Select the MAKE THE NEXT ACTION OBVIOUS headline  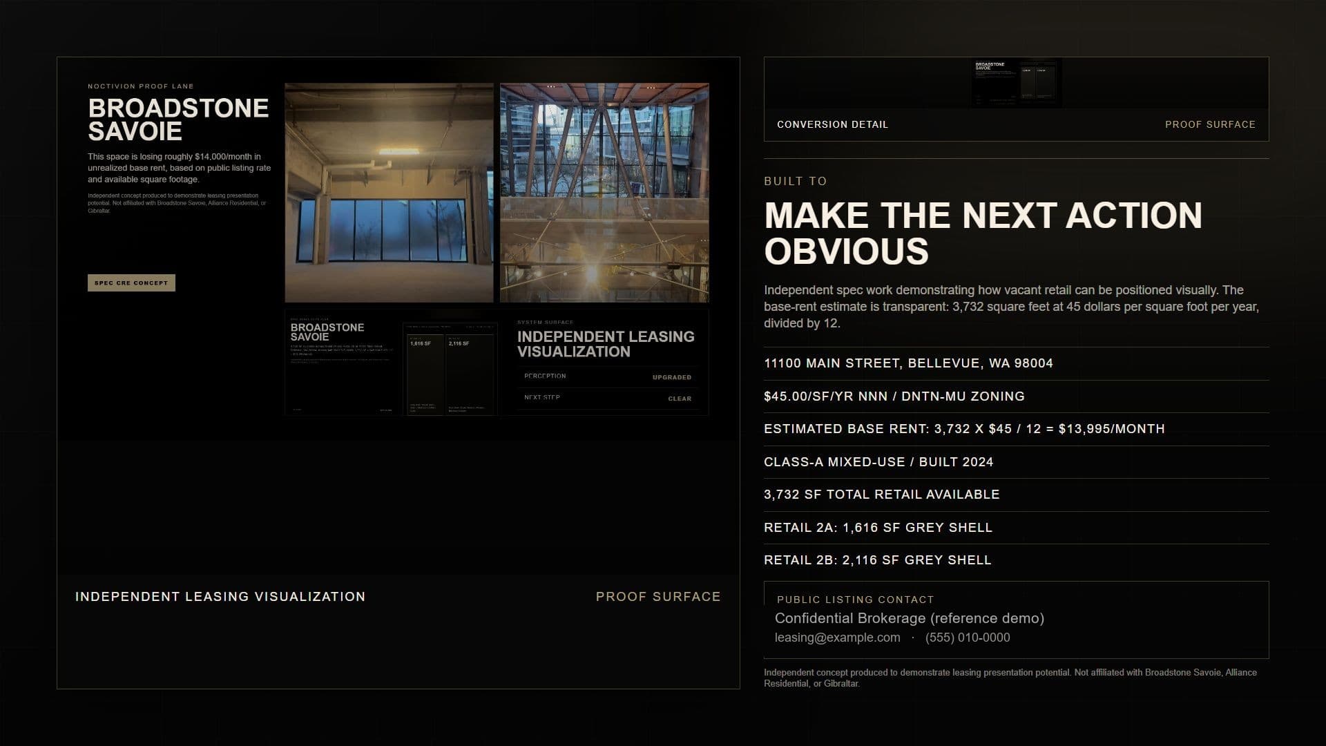pos(983,233)
